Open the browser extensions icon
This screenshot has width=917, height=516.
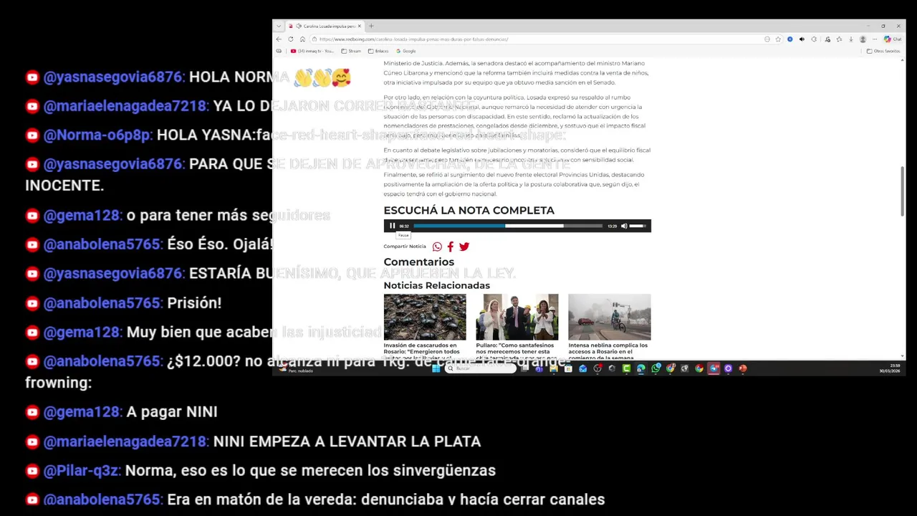tap(814, 39)
